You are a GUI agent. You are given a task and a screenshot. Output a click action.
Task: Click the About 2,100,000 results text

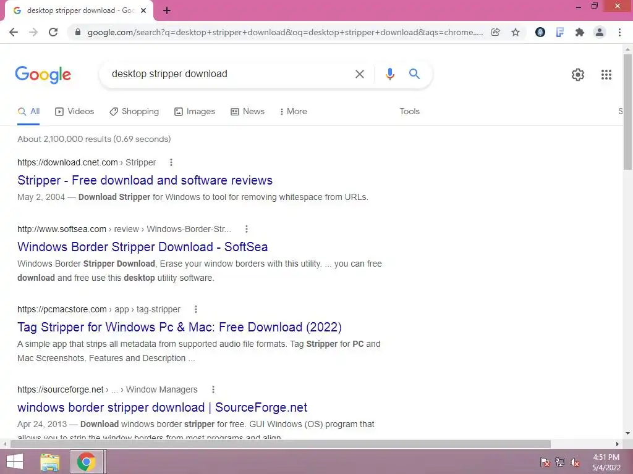click(x=94, y=139)
